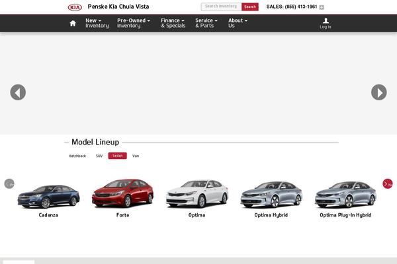Focus the Search Inventory field
Image resolution: width=397 pixels, height=264 pixels.
coord(221,7)
